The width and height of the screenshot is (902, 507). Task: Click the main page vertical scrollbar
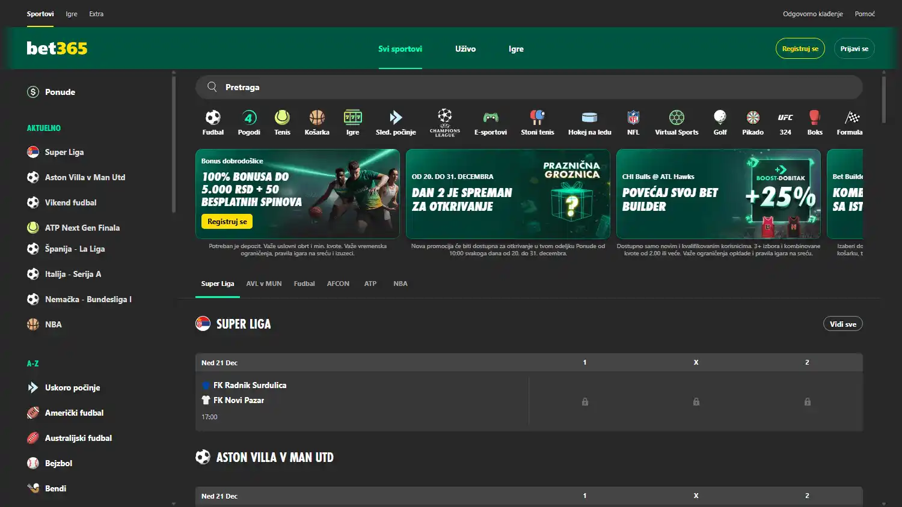click(883, 99)
